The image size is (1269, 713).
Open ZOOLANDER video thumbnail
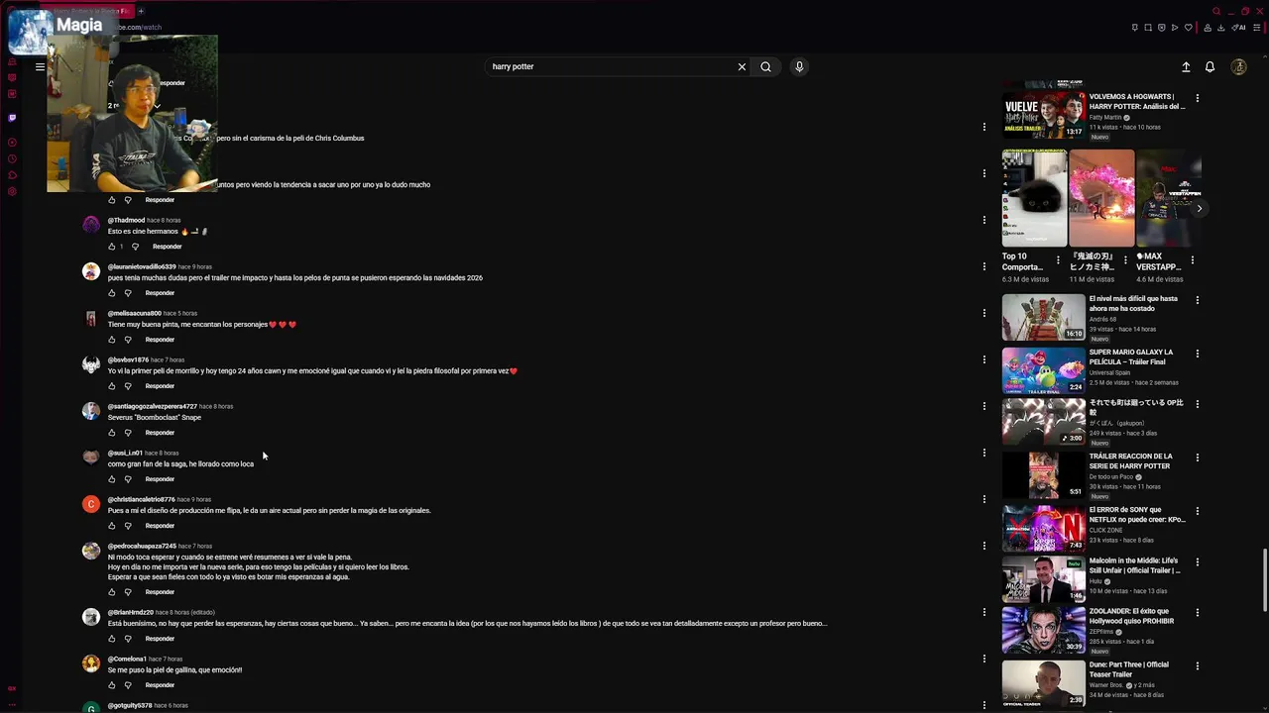tap(1043, 631)
